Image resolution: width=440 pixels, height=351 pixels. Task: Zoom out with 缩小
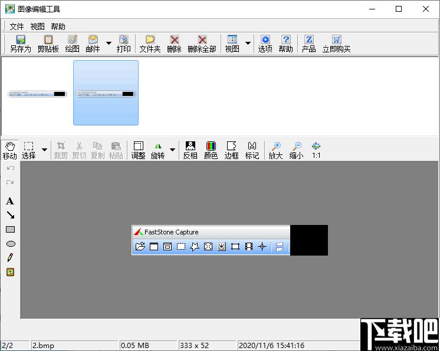coord(296,151)
